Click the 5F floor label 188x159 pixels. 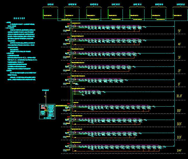tap(179, 31)
